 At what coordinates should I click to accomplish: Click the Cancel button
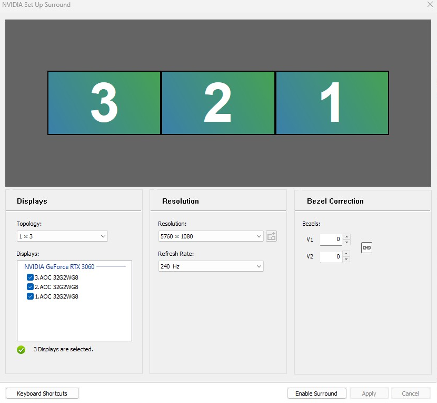coord(410,393)
